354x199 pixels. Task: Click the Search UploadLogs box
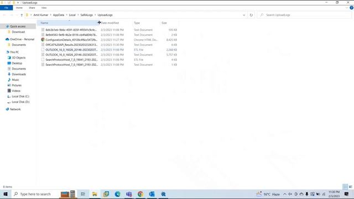tap(305, 15)
